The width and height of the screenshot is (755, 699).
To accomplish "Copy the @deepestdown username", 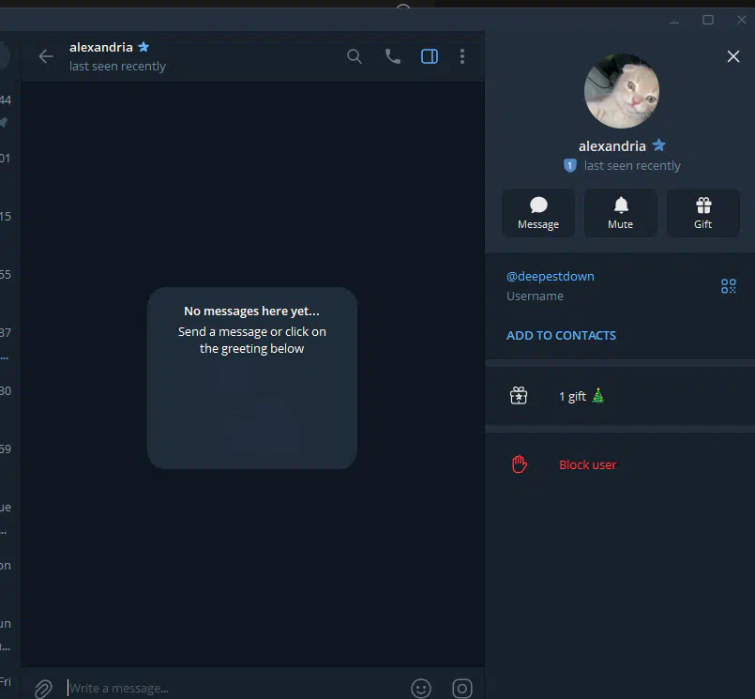I will point(551,277).
